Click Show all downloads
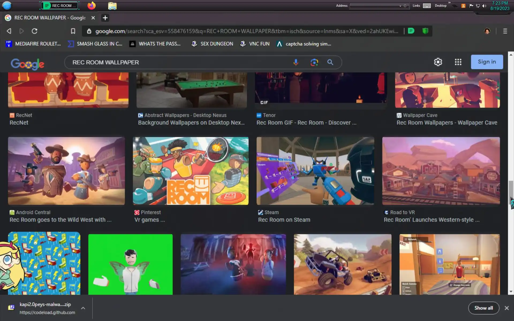The image size is (514, 321). 483,308
